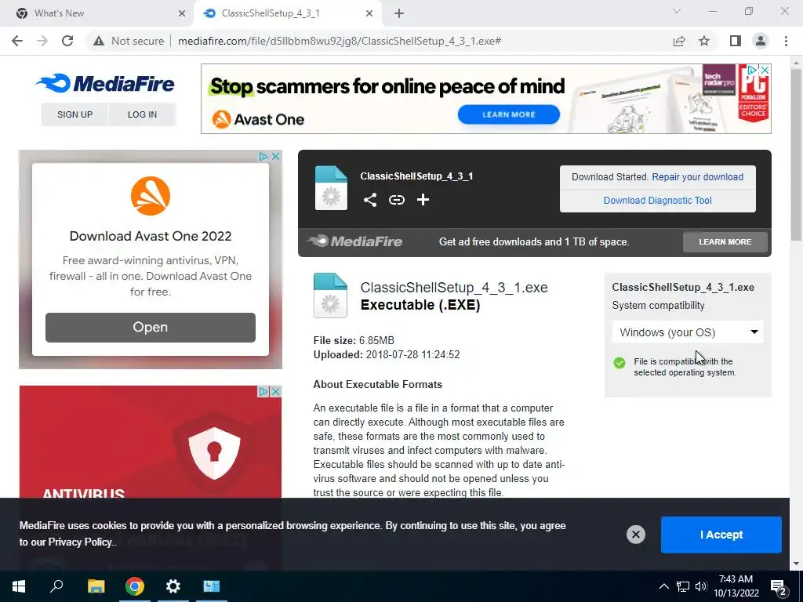The height and width of the screenshot is (602, 803).
Task: Close the Download Avast One ad
Action: (275, 157)
